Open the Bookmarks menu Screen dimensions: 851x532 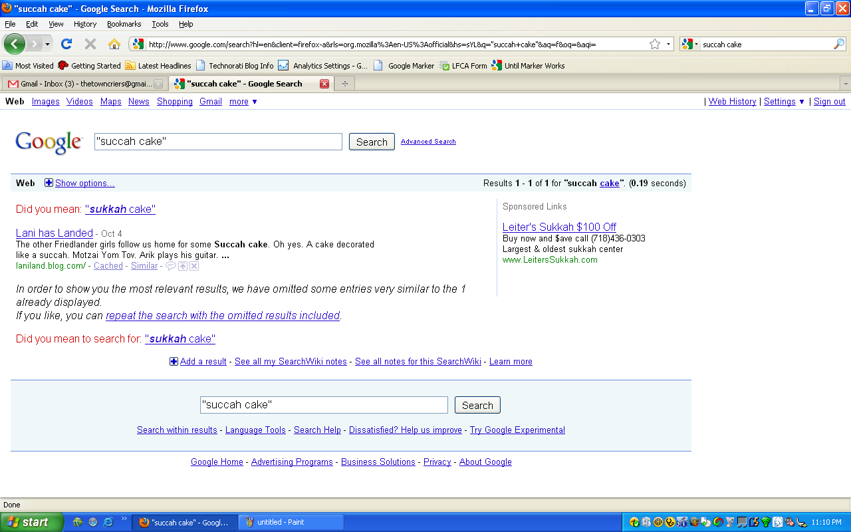tap(124, 24)
